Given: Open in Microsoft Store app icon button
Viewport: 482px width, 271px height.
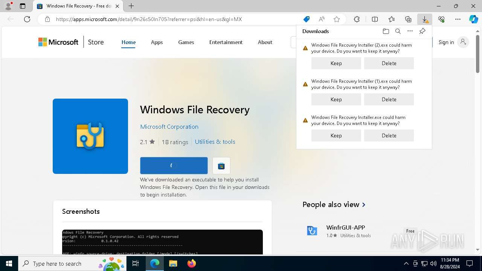Looking at the screenshot, I should pyautogui.click(x=221, y=166).
